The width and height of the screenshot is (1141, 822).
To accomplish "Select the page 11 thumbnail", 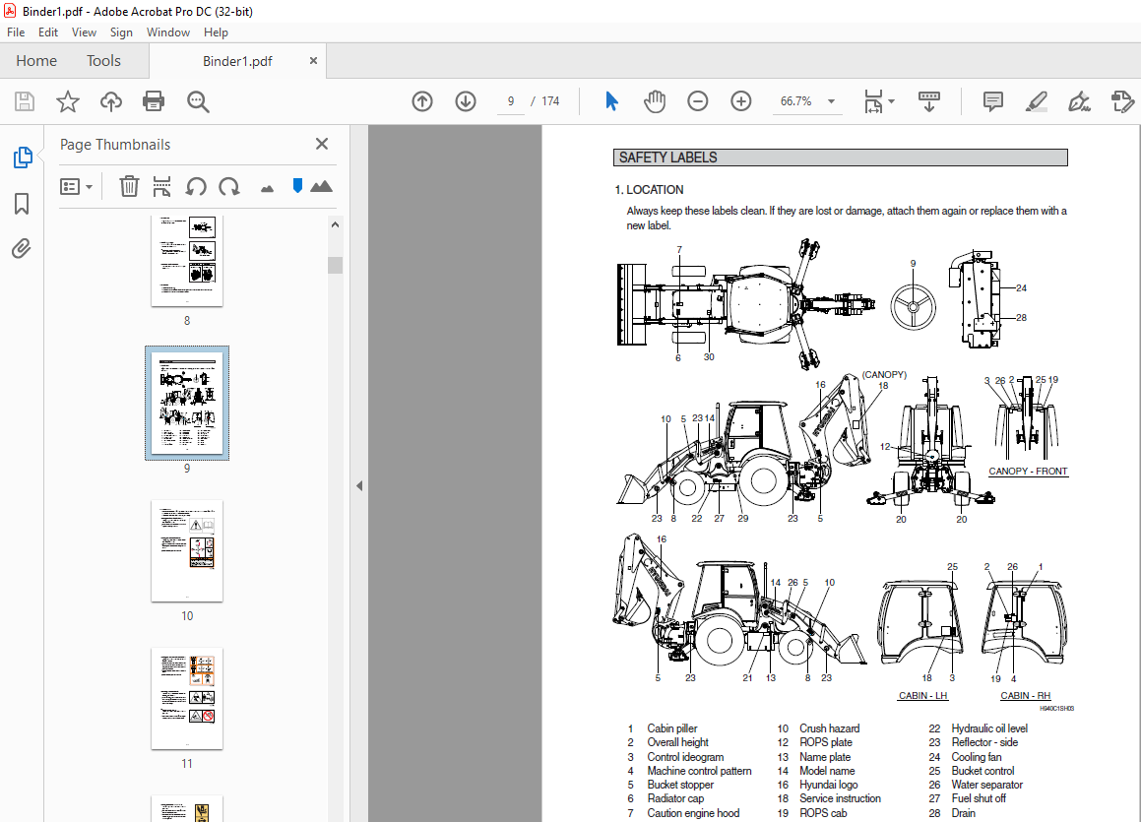I will click(x=187, y=699).
